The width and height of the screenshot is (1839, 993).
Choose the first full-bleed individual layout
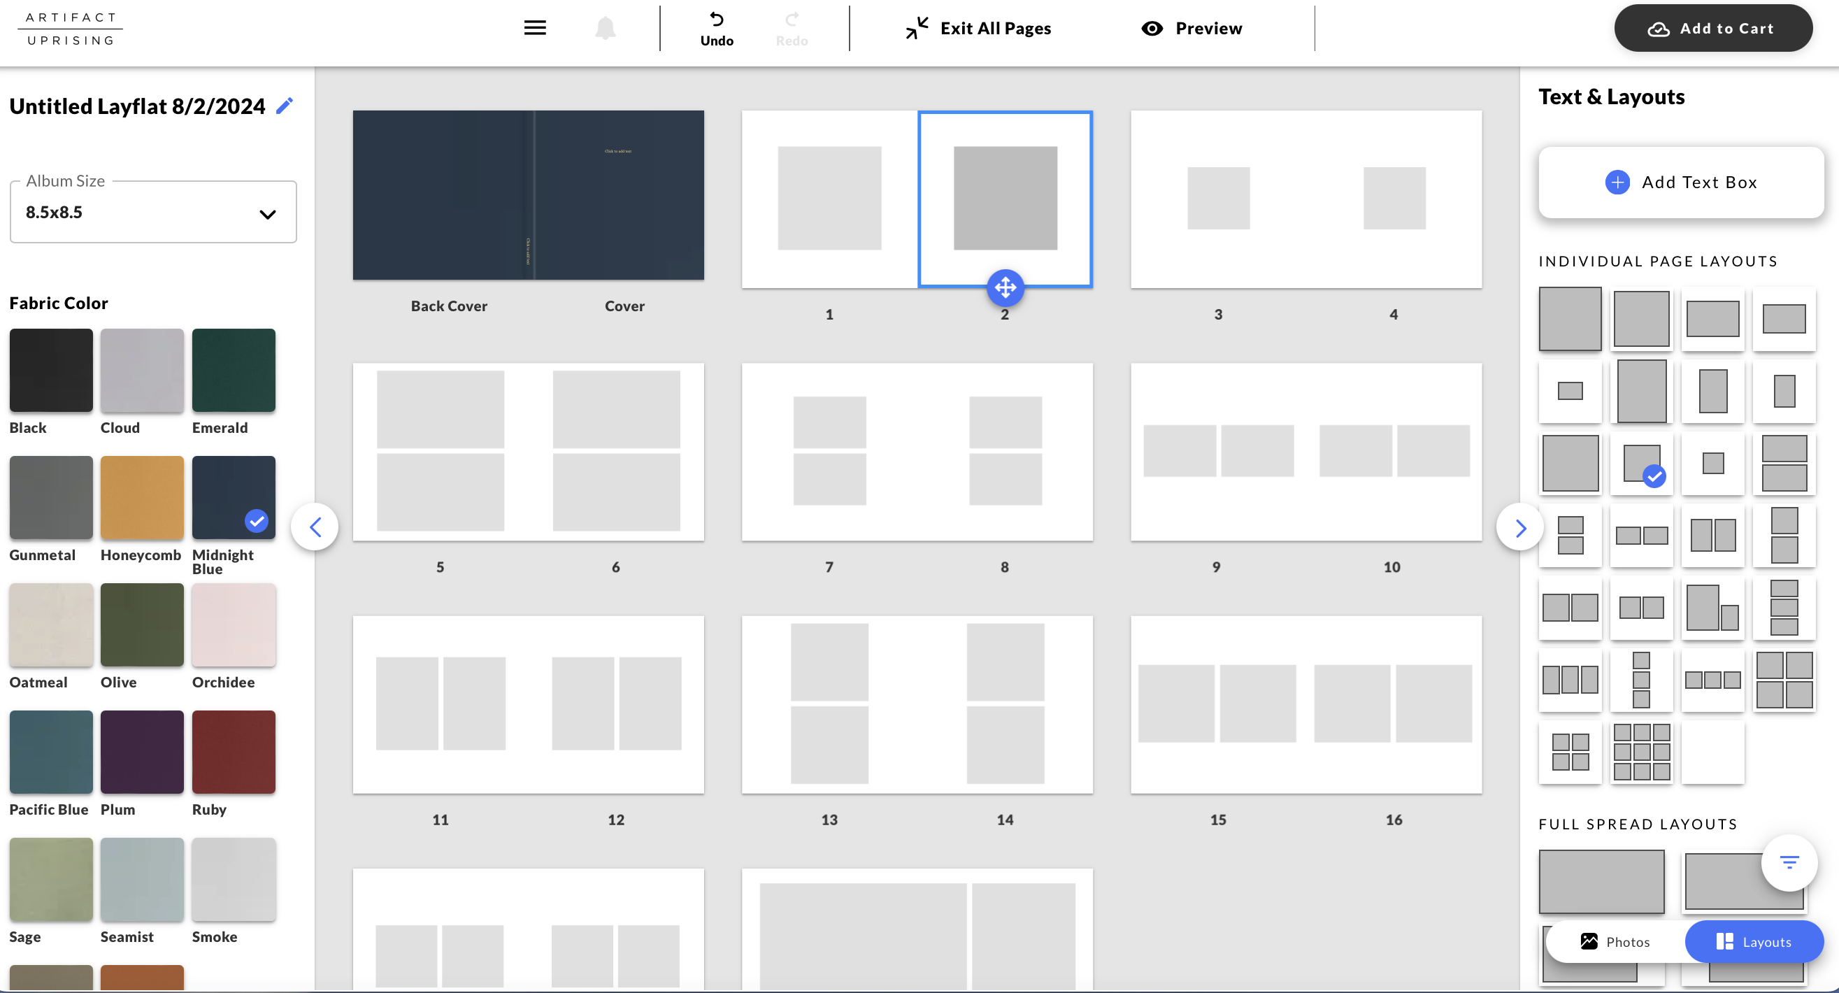(x=1570, y=318)
